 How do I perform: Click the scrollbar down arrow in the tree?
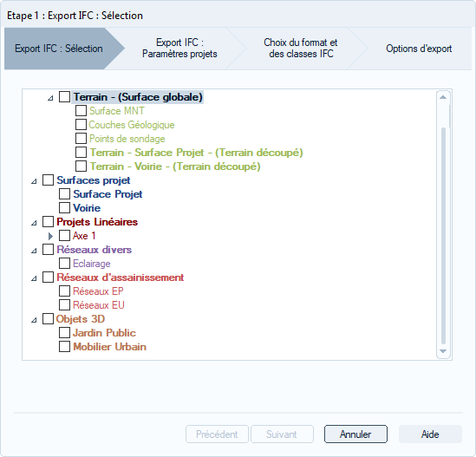tap(443, 351)
